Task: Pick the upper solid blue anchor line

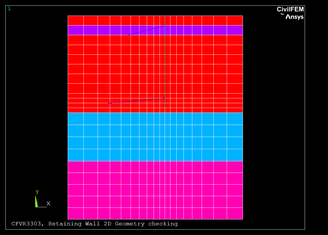Action: tap(147, 30)
